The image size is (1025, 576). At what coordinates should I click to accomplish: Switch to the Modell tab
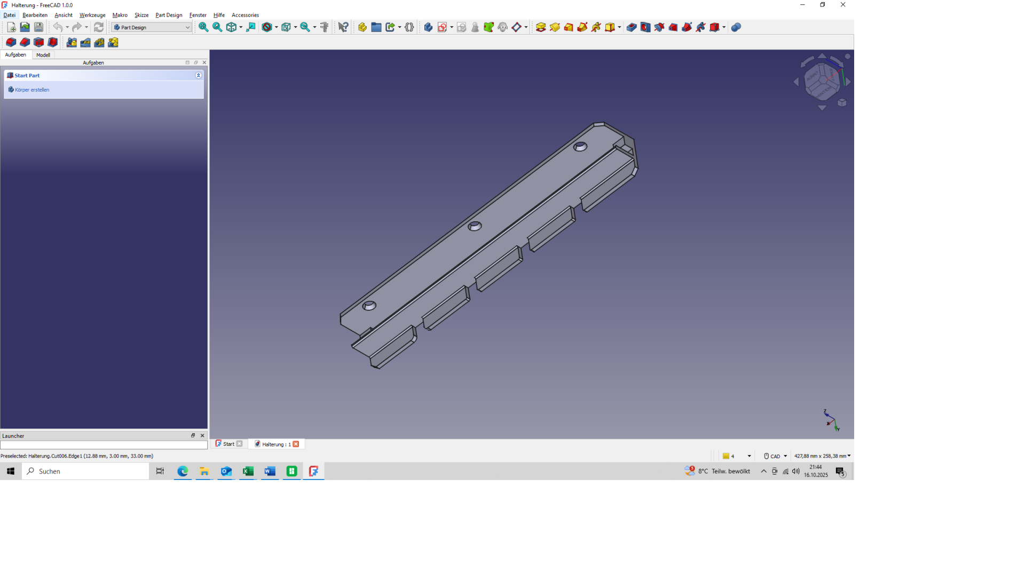(43, 55)
